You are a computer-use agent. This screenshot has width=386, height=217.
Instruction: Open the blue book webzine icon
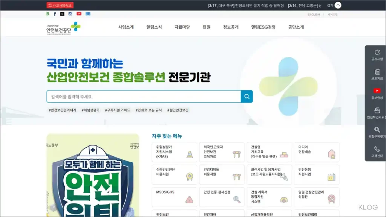88,14
